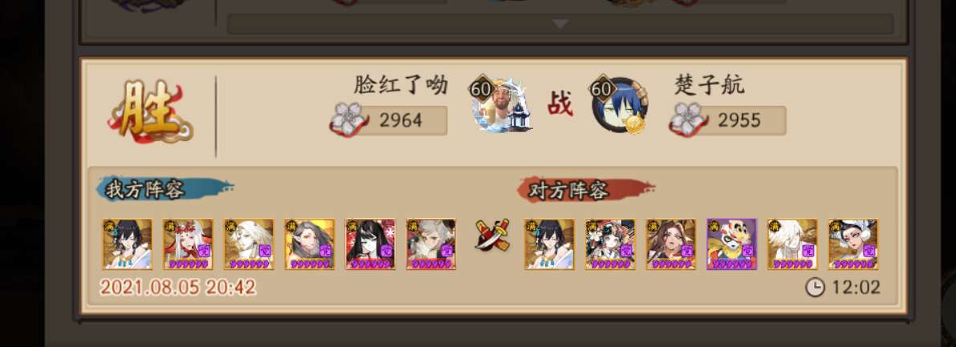Select the red-horned shikigami in my lineup
Image resolution: width=956 pixels, height=347 pixels.
pos(189,244)
